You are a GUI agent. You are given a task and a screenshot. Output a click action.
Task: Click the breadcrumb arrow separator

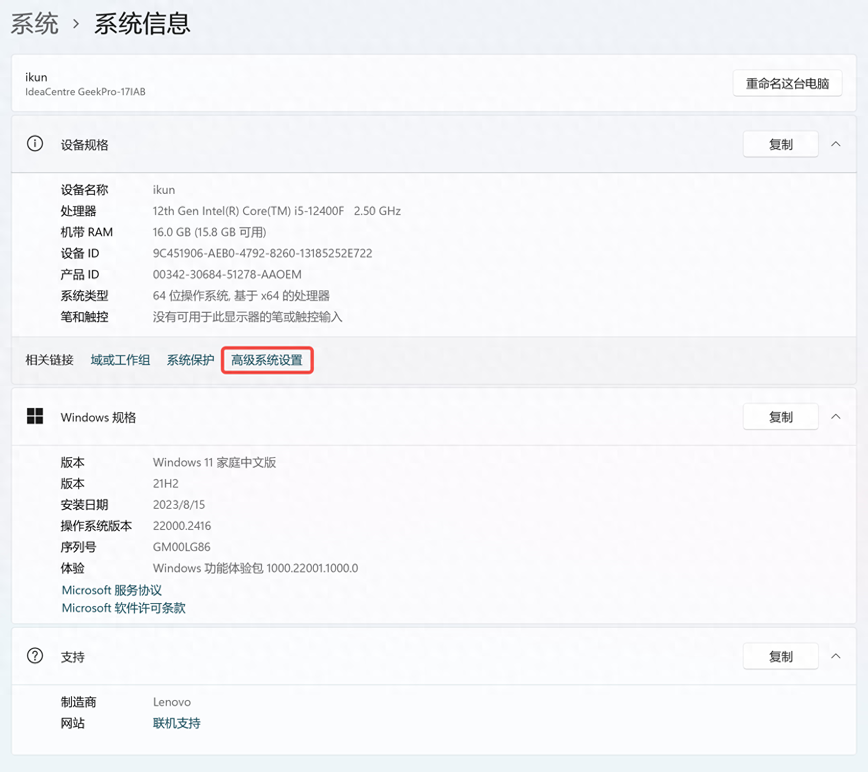click(76, 24)
